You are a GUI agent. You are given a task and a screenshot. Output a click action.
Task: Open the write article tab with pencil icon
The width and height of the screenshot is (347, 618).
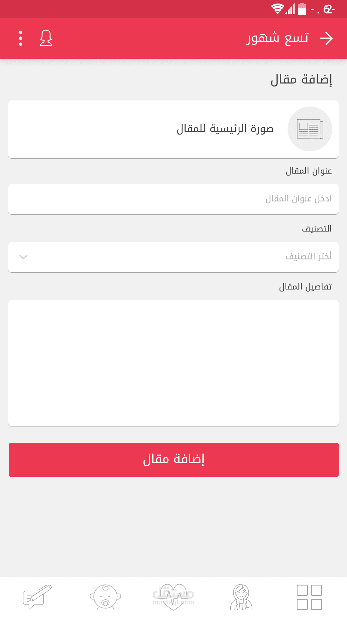pos(37,597)
